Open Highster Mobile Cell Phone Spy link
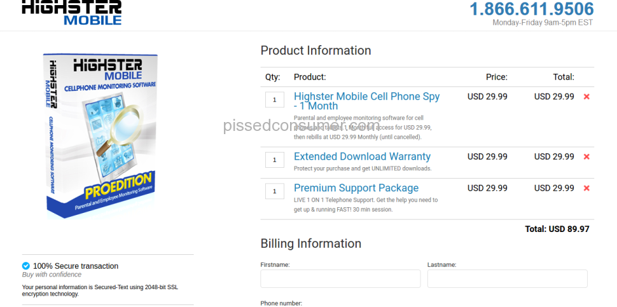Viewport: 617px width, 307px height. click(367, 101)
